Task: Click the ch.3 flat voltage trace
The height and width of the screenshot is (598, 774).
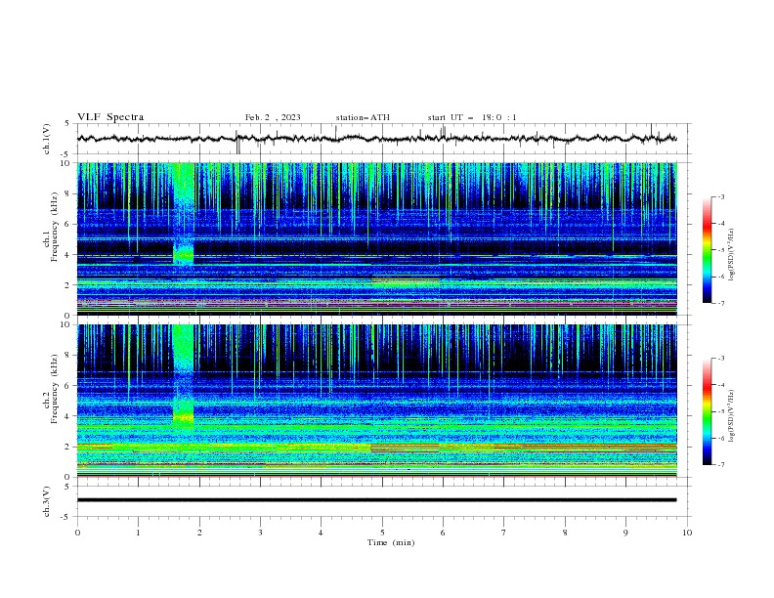Action: (376, 500)
